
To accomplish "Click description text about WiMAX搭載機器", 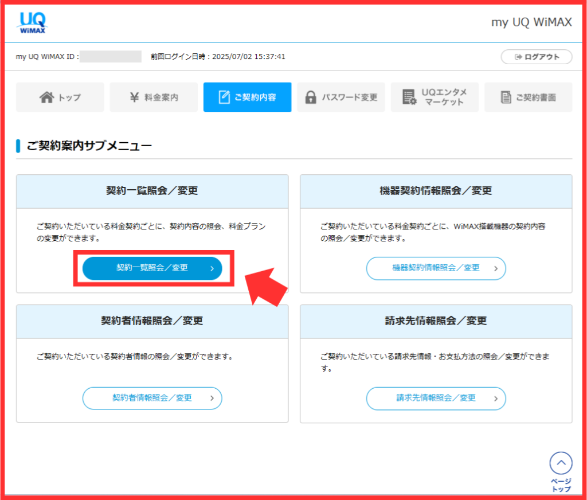I will click(x=433, y=232).
